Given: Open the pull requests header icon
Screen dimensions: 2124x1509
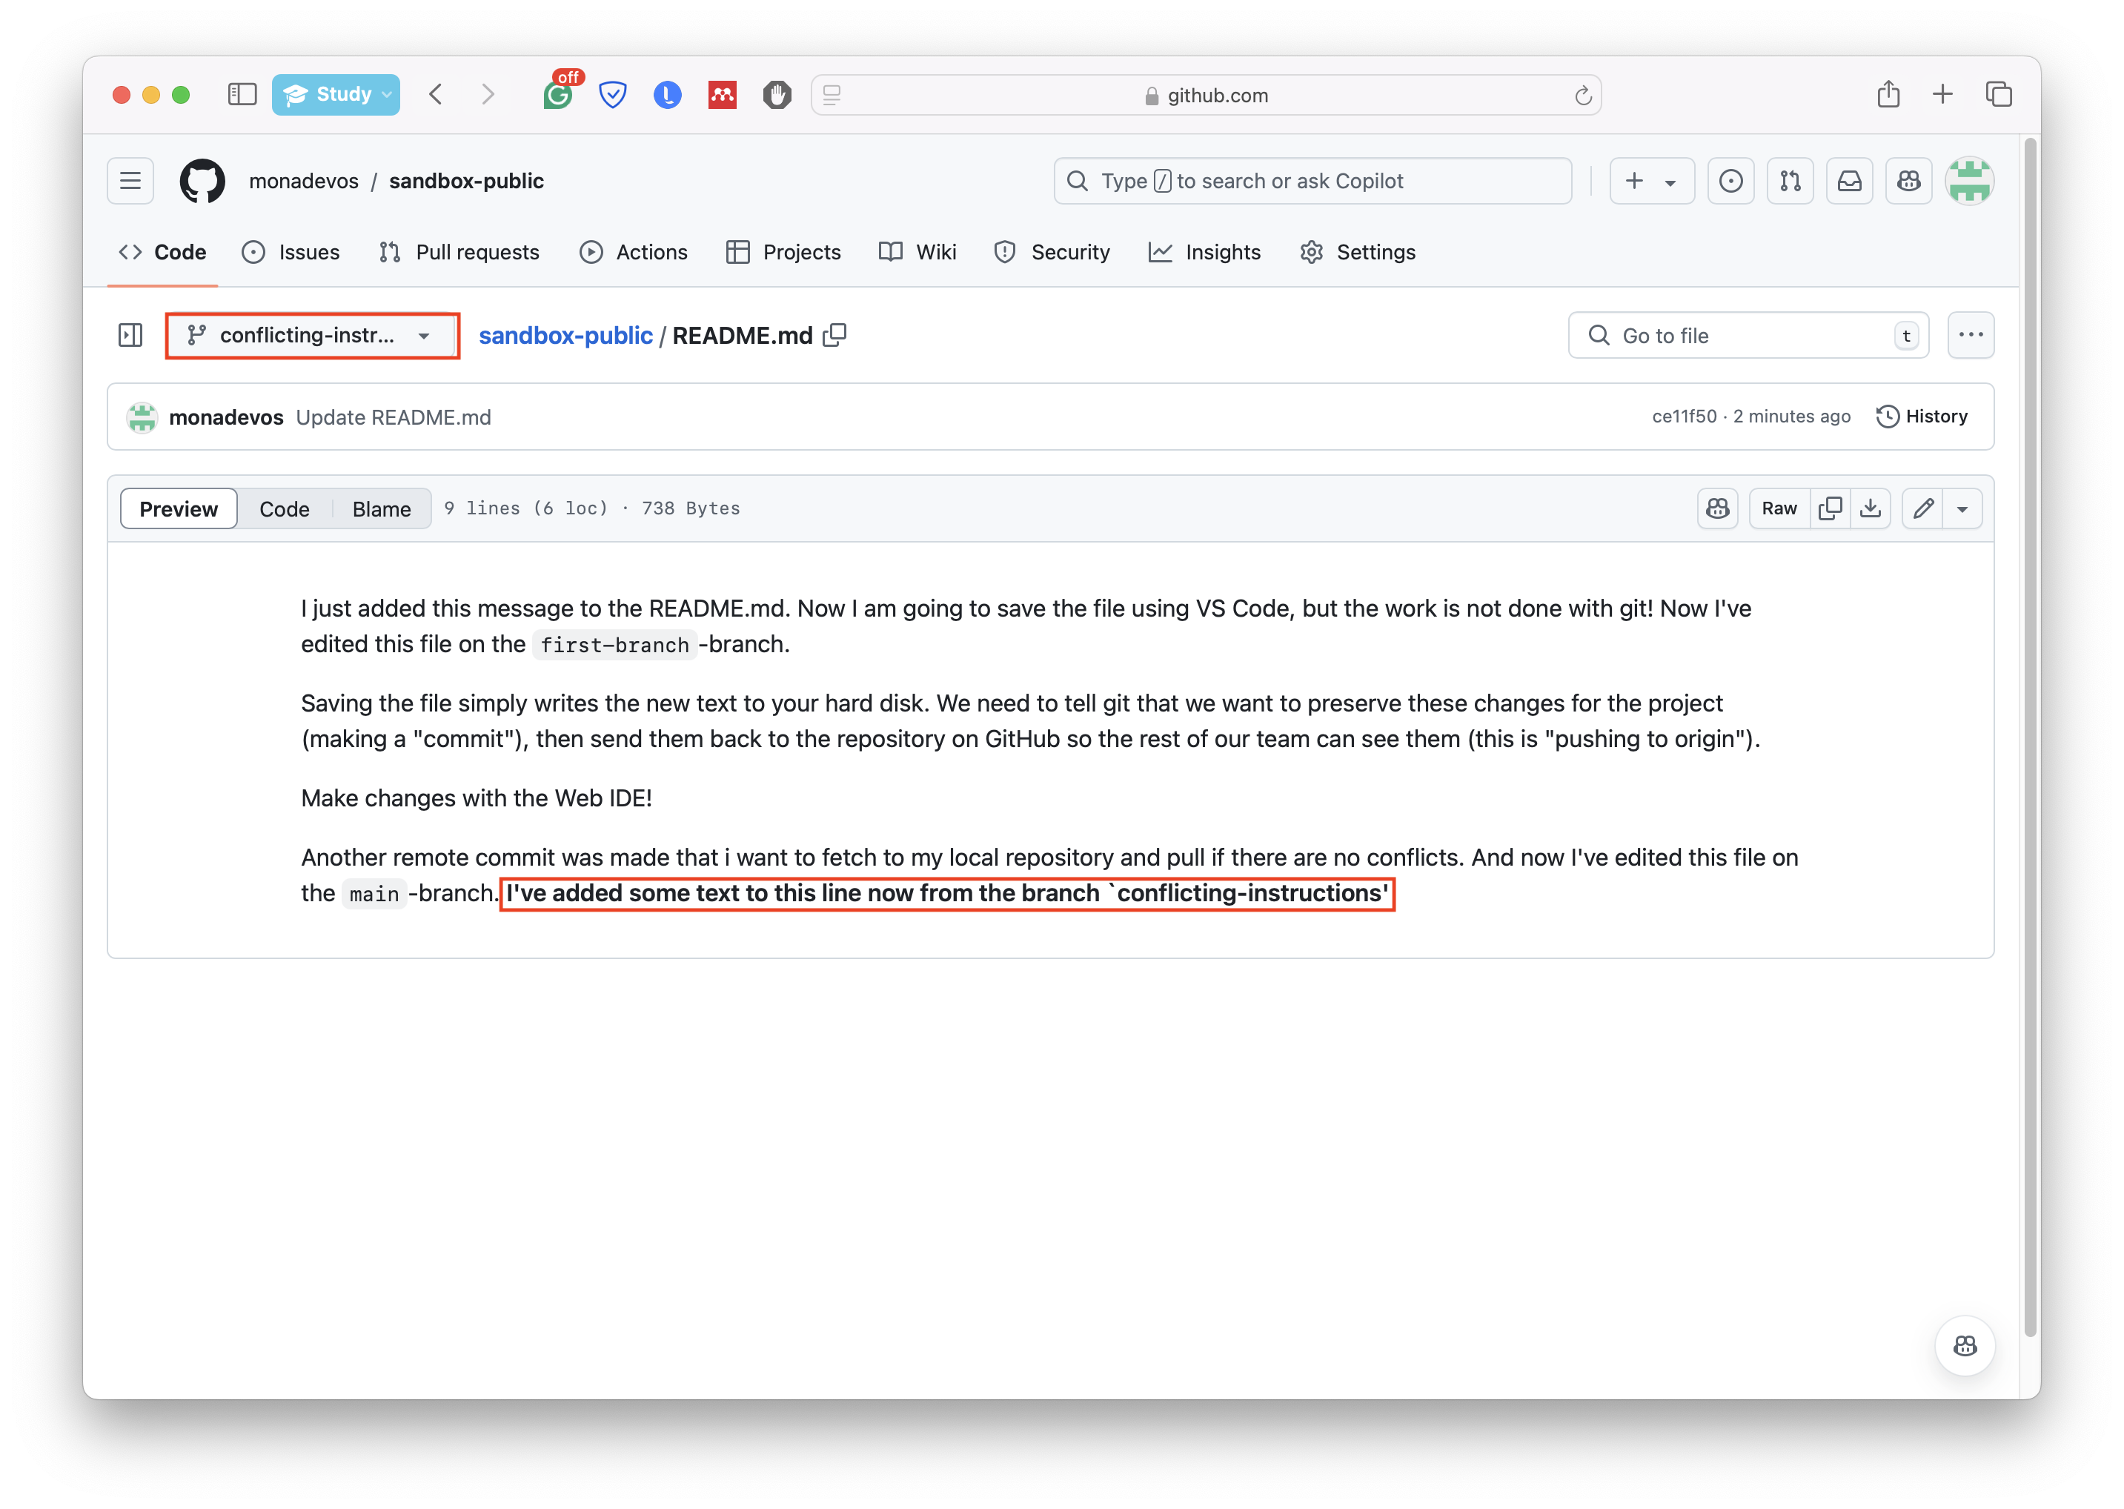Looking at the screenshot, I should coord(1790,181).
